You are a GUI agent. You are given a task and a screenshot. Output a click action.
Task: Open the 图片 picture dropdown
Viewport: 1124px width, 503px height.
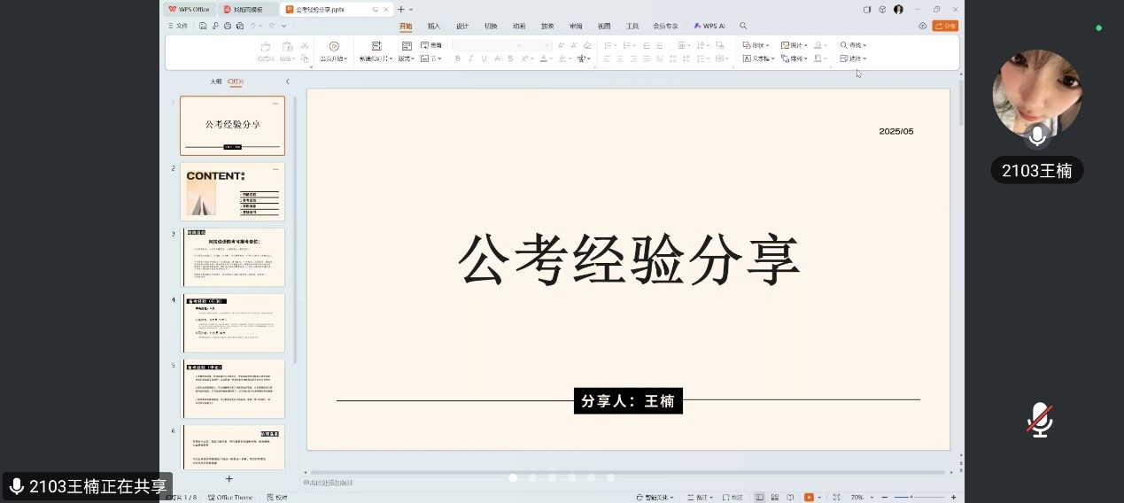[x=794, y=45]
